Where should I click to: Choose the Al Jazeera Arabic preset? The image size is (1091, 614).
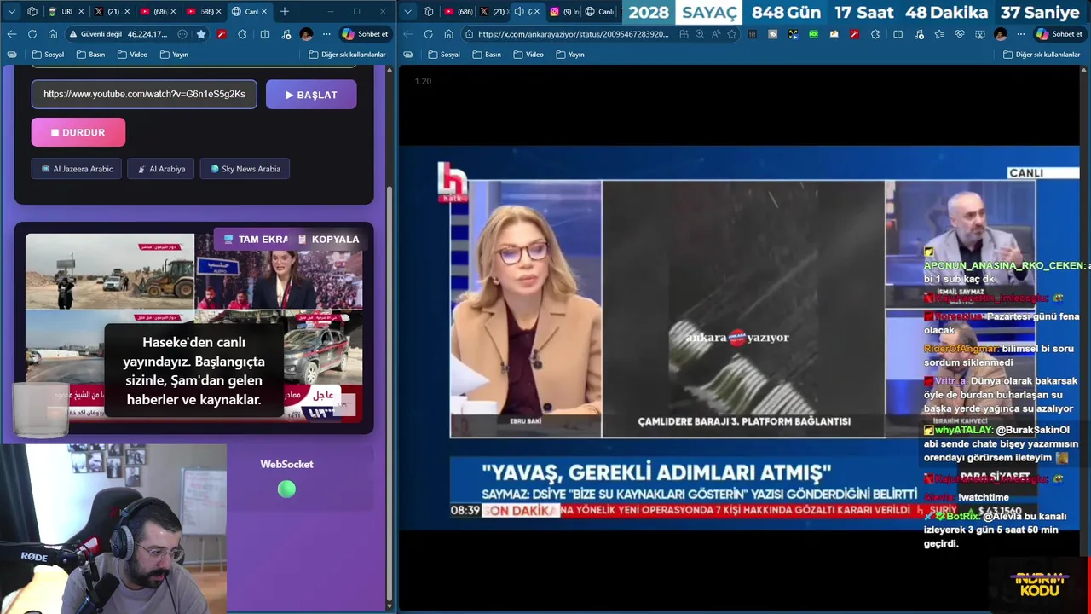pyautogui.click(x=77, y=169)
